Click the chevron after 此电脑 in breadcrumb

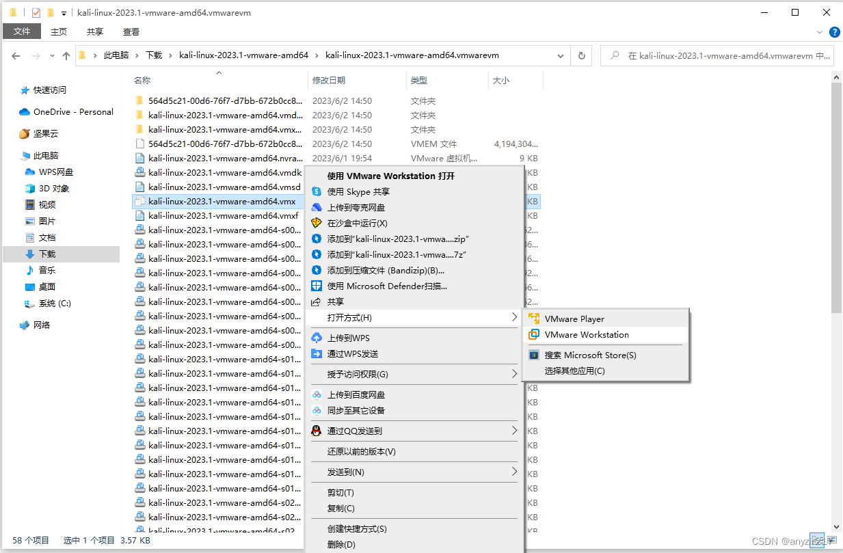point(137,56)
